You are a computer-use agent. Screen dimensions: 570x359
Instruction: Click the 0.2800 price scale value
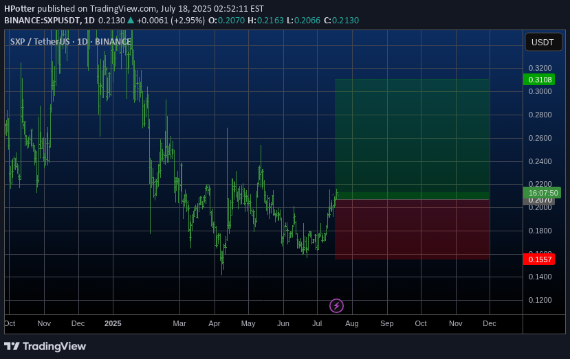(x=540, y=115)
